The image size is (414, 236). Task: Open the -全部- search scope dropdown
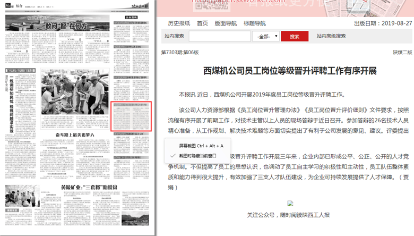coord(266,37)
